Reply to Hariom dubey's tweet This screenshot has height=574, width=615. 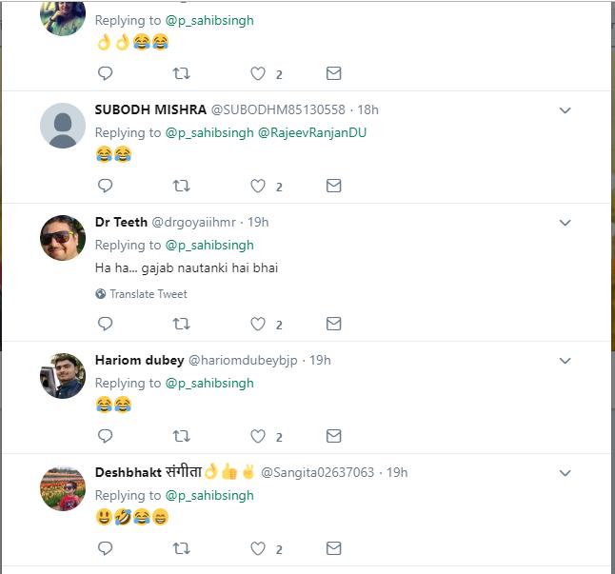pos(106,437)
